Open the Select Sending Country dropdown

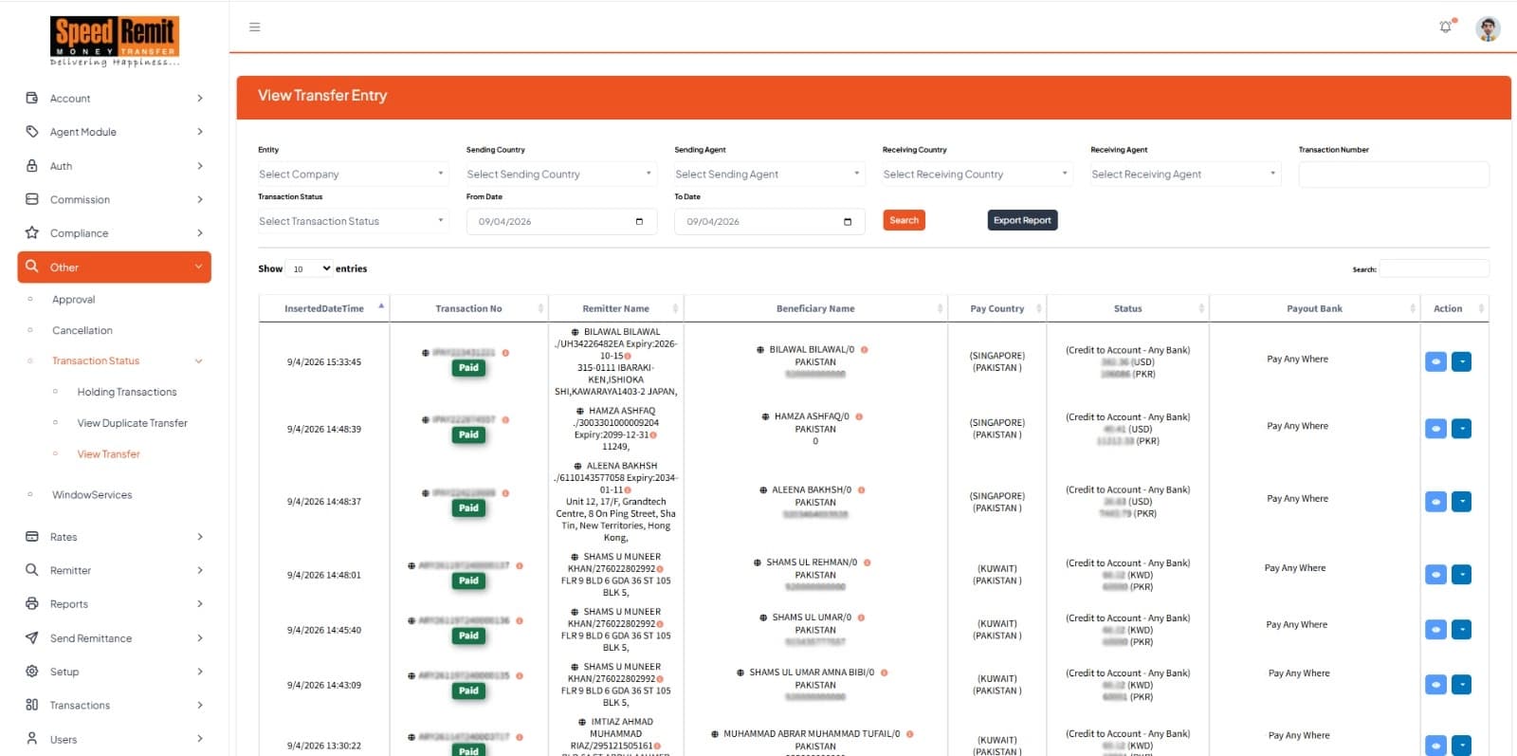pos(560,174)
